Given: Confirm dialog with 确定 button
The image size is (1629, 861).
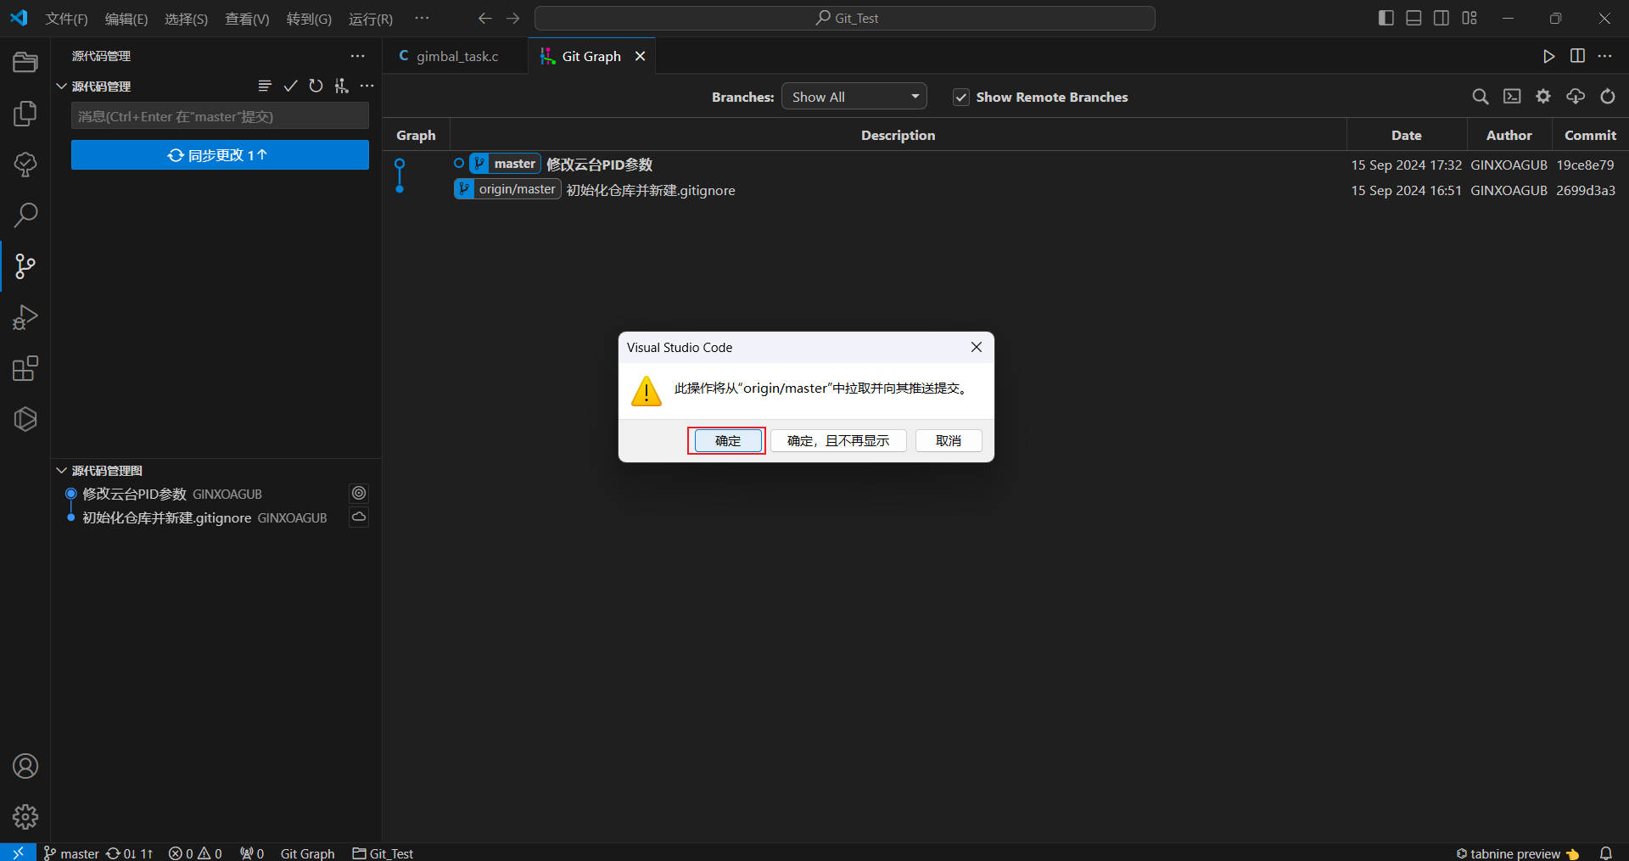Looking at the screenshot, I should click(x=727, y=441).
